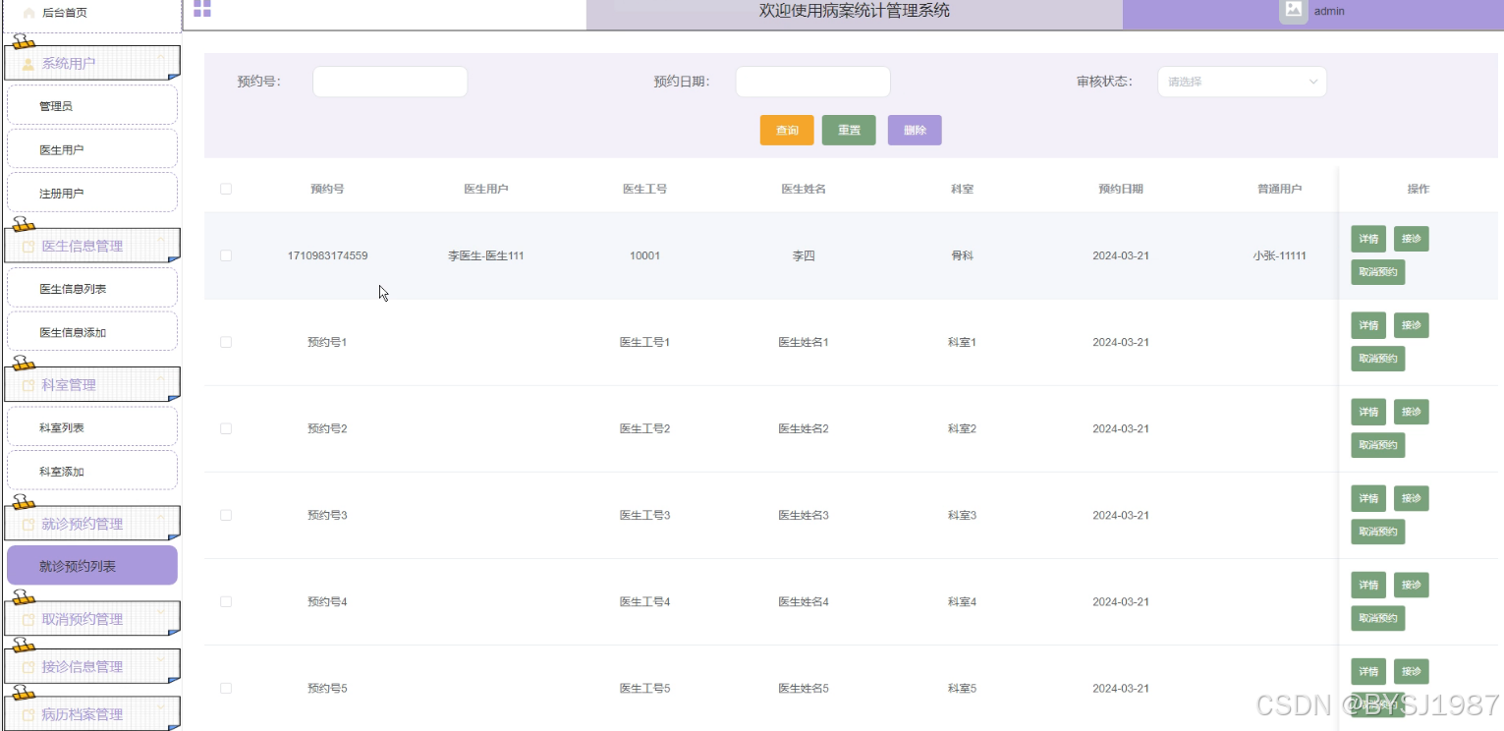Check the row checkbox for 预约号1
This screenshot has width=1504, height=731.
pyautogui.click(x=226, y=342)
